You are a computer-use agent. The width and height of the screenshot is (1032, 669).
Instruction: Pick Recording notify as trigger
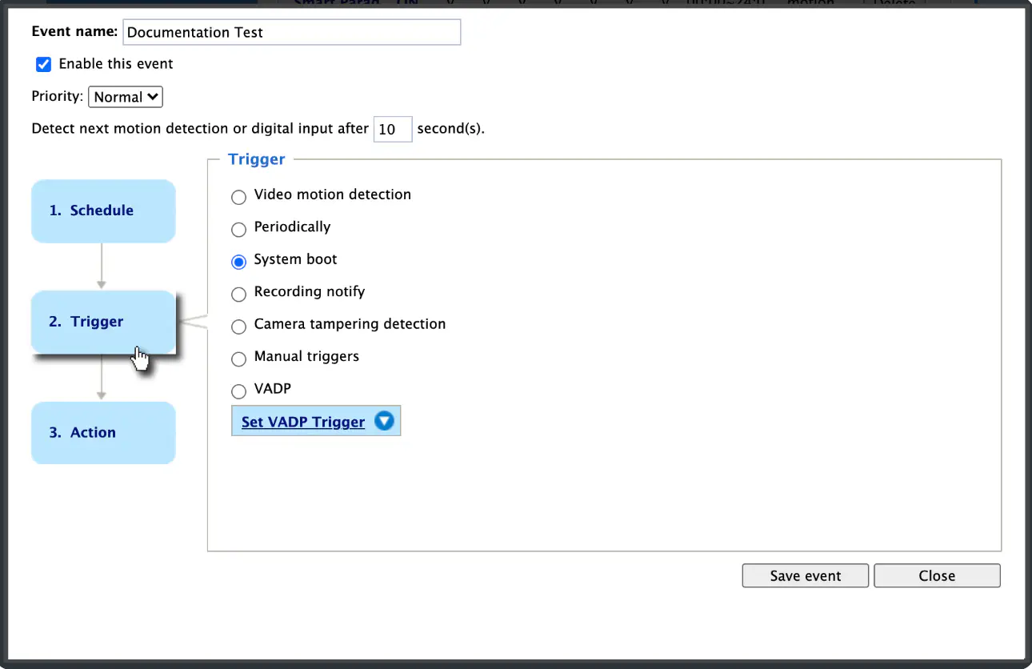[x=238, y=294]
